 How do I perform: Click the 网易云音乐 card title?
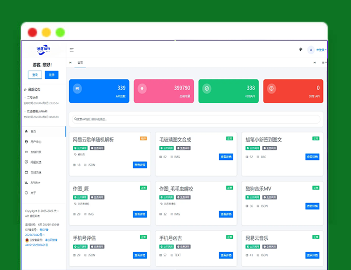click(x=256, y=238)
